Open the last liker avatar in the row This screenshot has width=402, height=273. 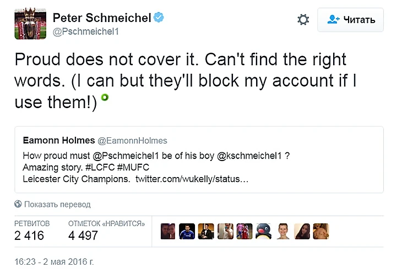point(321,231)
